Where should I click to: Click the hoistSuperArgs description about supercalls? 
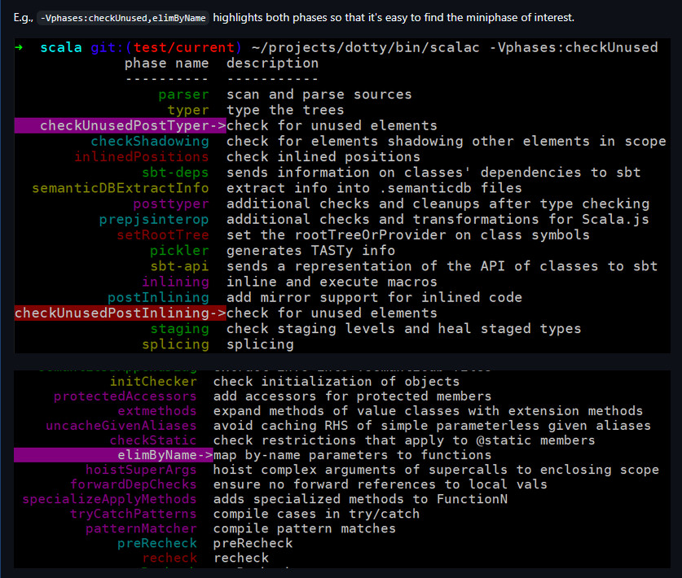436,470
